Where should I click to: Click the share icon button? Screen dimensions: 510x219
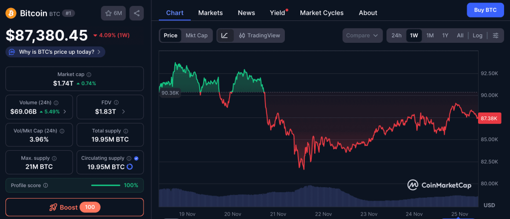tap(136, 13)
